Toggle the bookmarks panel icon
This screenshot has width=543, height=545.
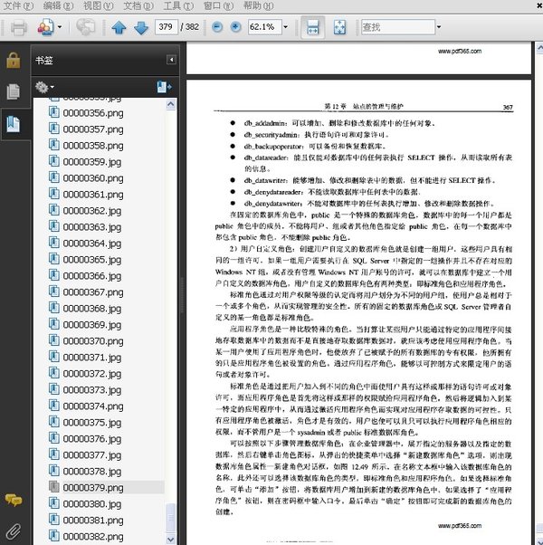click(14, 124)
